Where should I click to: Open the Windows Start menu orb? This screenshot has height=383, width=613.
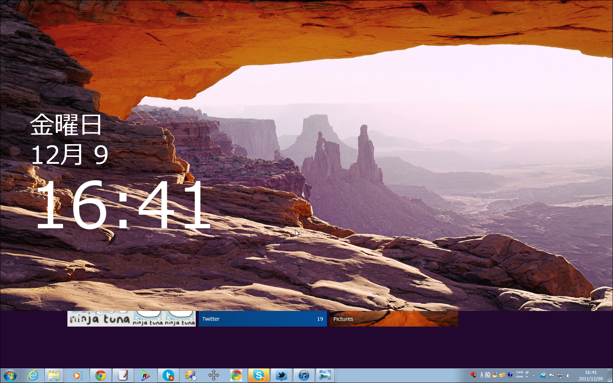pos(10,375)
